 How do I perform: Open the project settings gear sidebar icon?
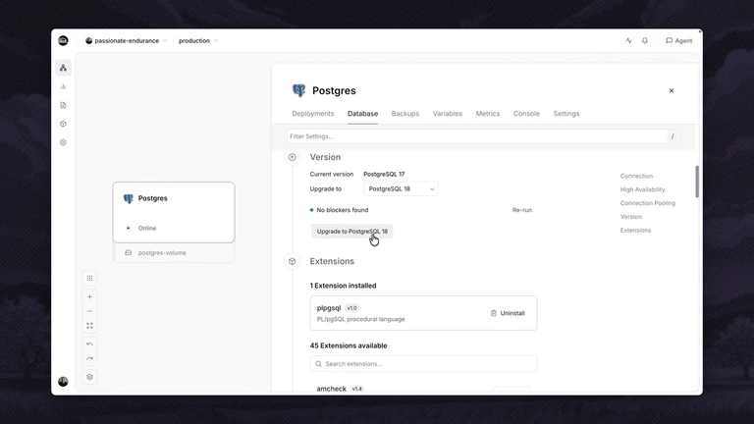[x=63, y=142]
